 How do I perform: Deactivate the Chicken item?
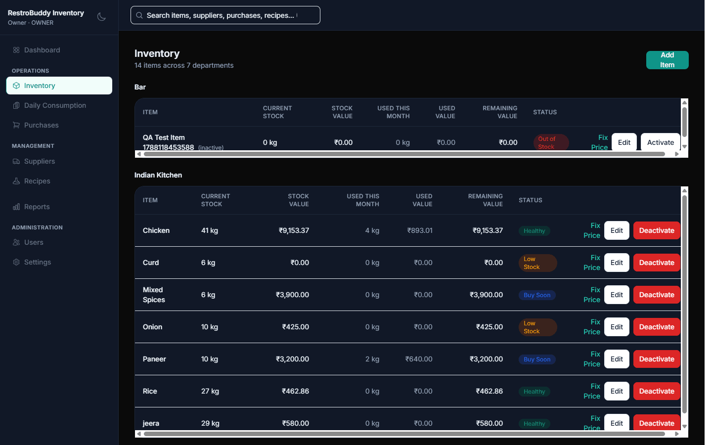coord(657,230)
